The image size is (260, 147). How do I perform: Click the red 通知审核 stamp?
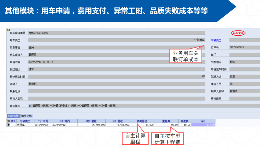tap(238, 33)
